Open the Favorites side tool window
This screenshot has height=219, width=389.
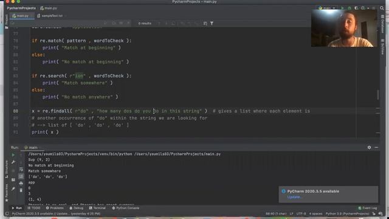(x=7, y=193)
